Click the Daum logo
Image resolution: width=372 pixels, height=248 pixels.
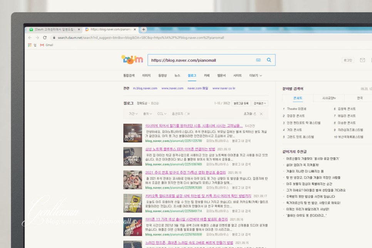tap(132, 60)
